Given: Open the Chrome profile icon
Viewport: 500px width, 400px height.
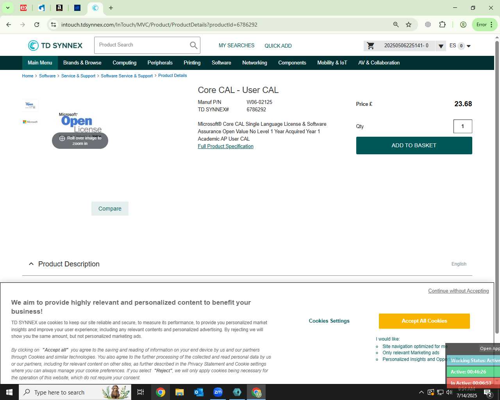Looking at the screenshot, I should pyautogui.click(x=463, y=25).
